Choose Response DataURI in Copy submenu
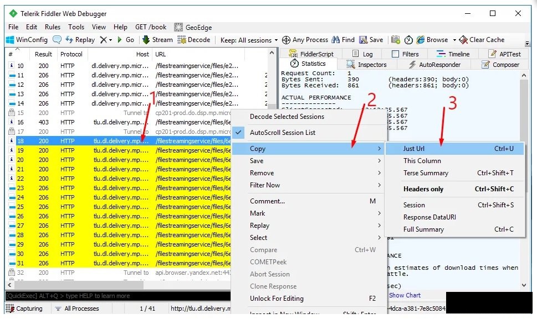The width and height of the screenshot is (537, 319). (455, 217)
